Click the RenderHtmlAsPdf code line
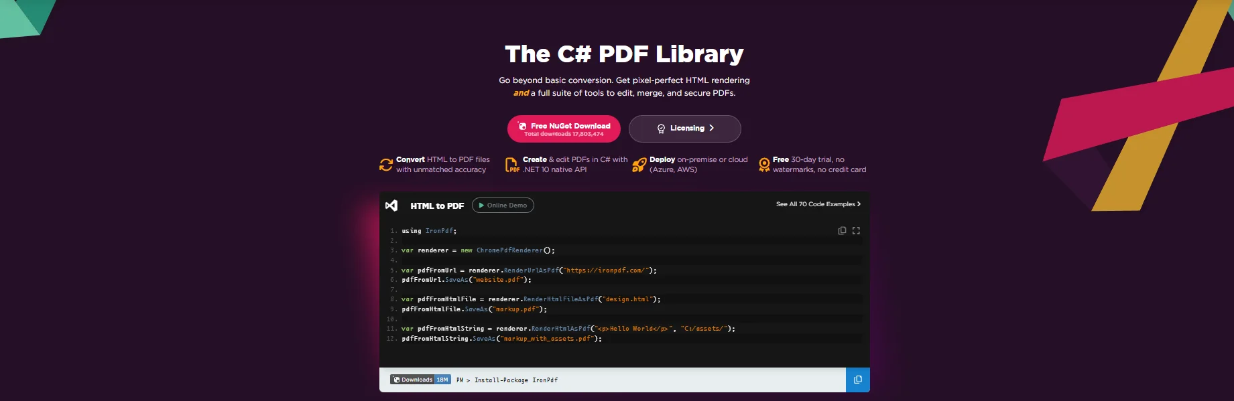This screenshot has height=401, width=1234. (x=568, y=329)
